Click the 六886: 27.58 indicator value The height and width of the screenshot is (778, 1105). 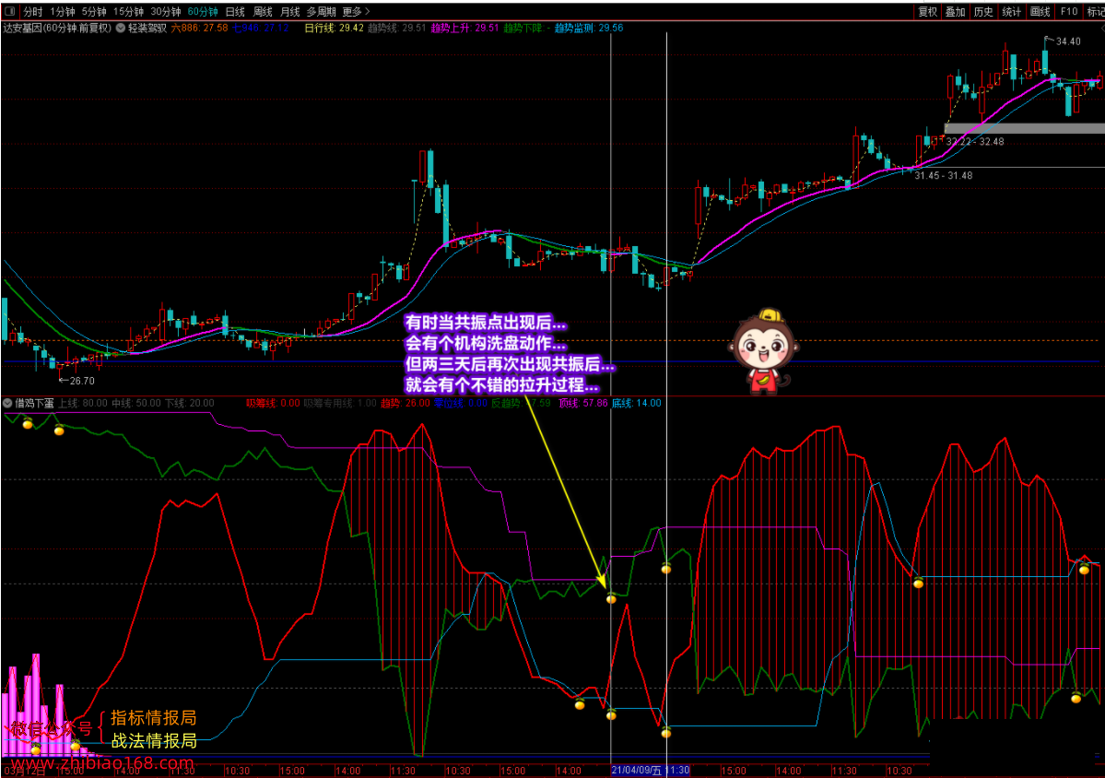(199, 29)
